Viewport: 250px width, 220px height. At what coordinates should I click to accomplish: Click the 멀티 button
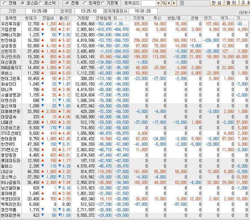click(232, 3)
